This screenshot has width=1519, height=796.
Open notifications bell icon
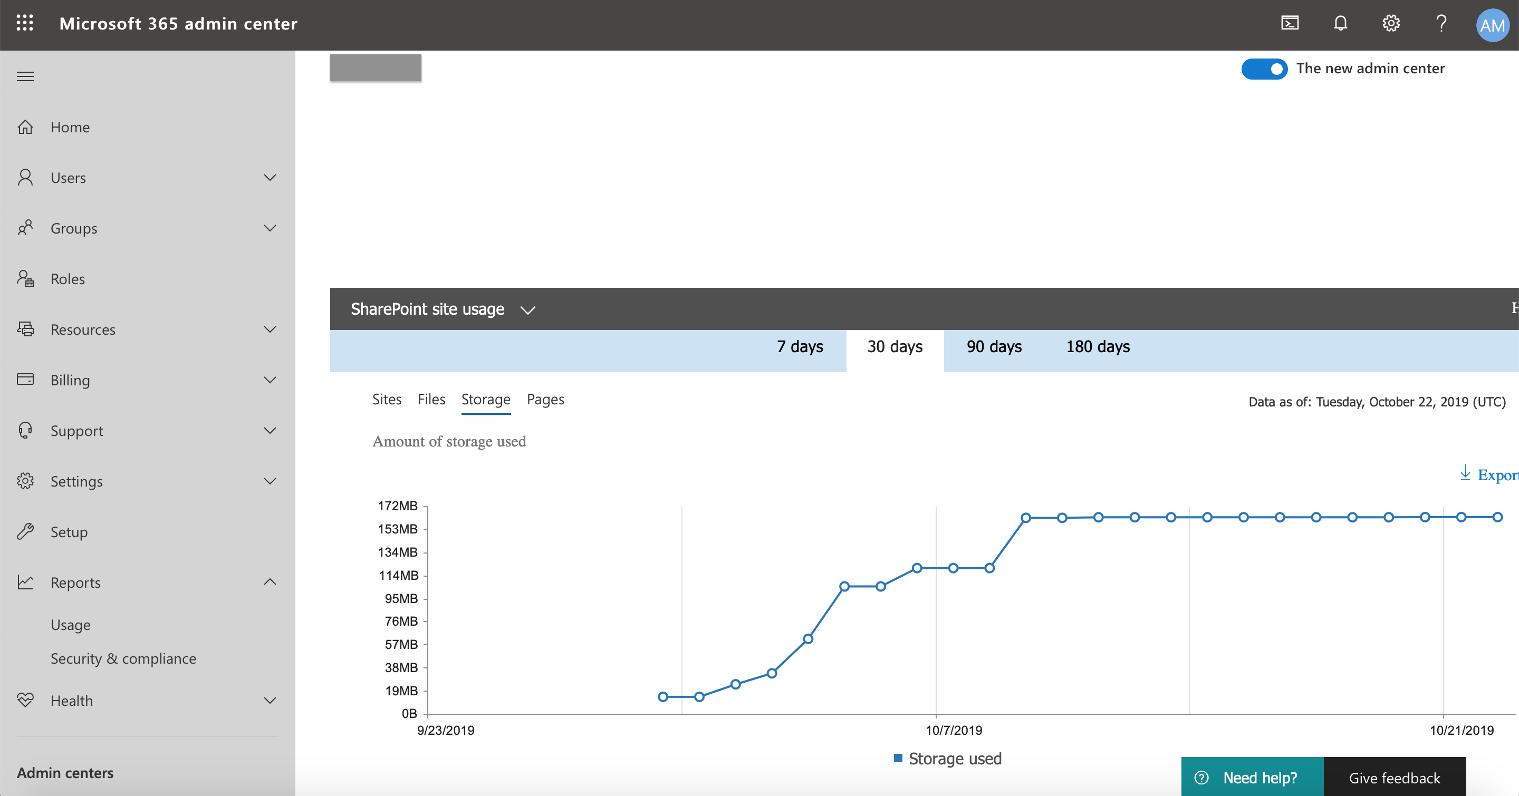coord(1340,24)
